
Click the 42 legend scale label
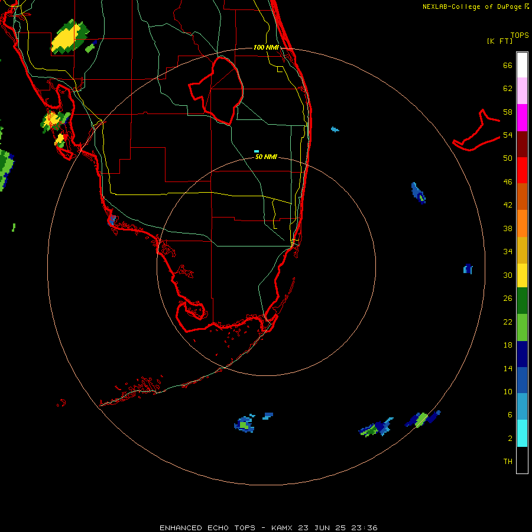click(x=508, y=205)
